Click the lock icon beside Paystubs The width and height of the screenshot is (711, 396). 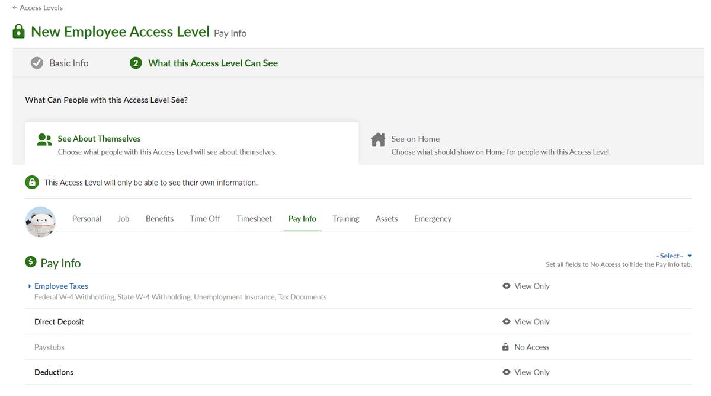pos(507,347)
